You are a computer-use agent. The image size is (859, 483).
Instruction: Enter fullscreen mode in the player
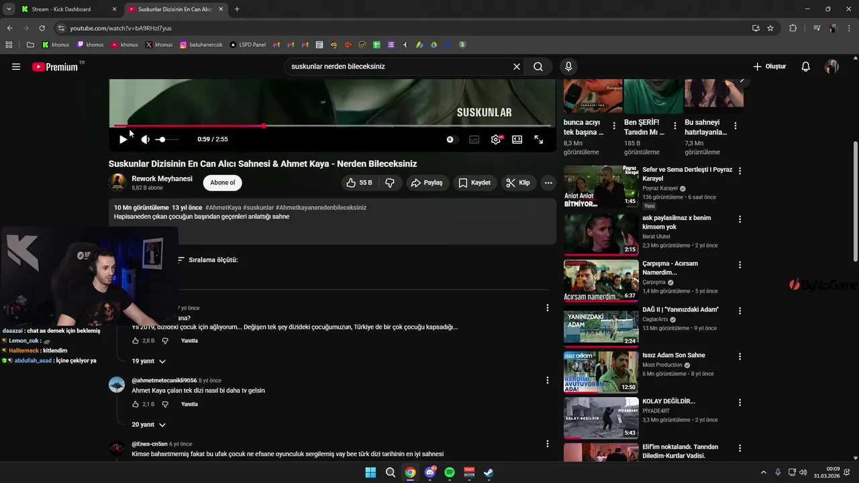pyautogui.click(x=539, y=140)
